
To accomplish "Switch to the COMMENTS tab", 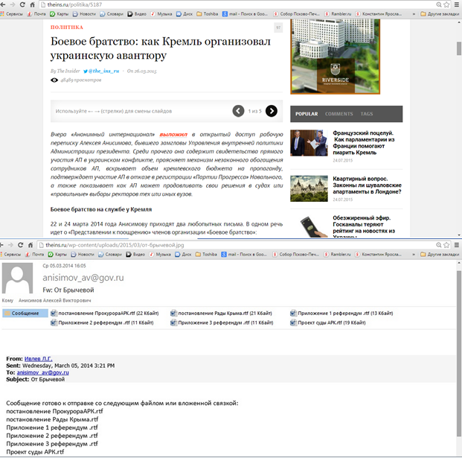I will pyautogui.click(x=339, y=114).
